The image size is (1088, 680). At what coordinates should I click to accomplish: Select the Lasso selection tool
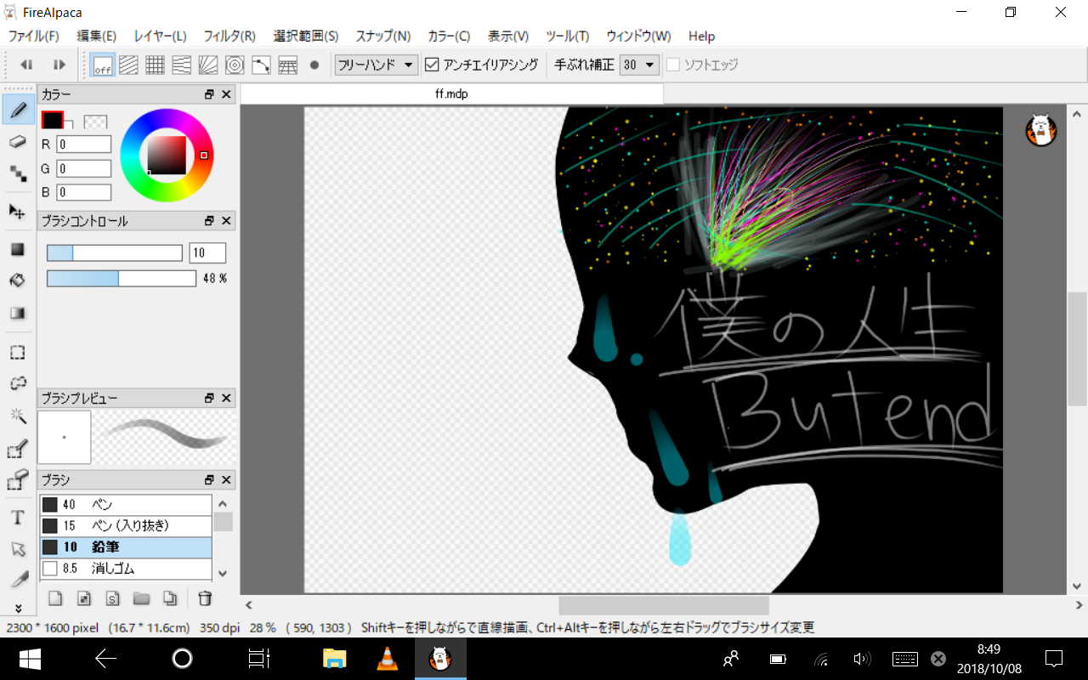(18, 383)
